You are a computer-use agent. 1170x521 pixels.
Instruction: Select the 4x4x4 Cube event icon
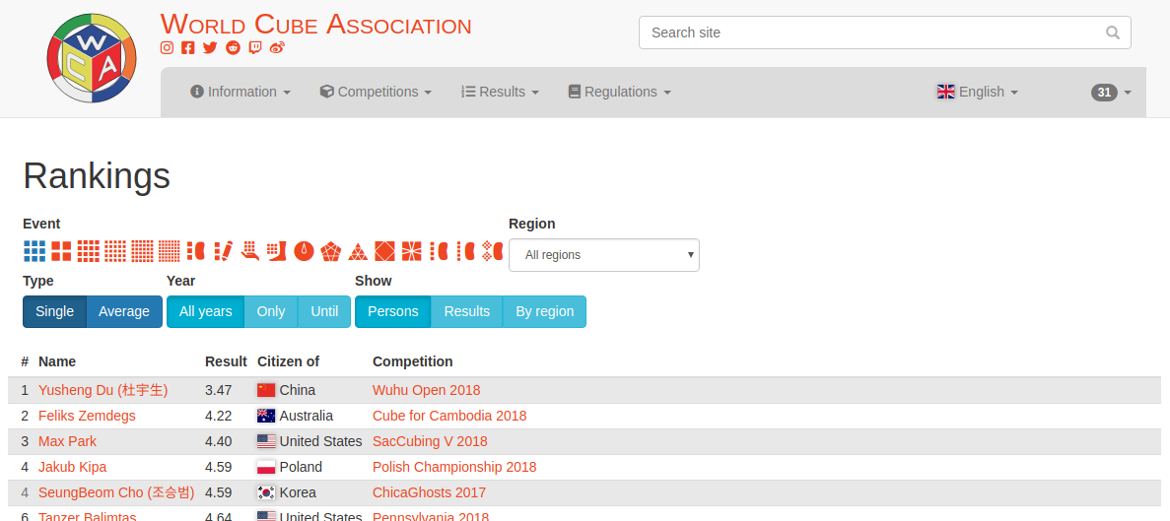[88, 251]
